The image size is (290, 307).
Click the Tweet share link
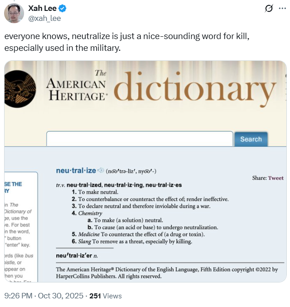pyautogui.click(x=275, y=178)
